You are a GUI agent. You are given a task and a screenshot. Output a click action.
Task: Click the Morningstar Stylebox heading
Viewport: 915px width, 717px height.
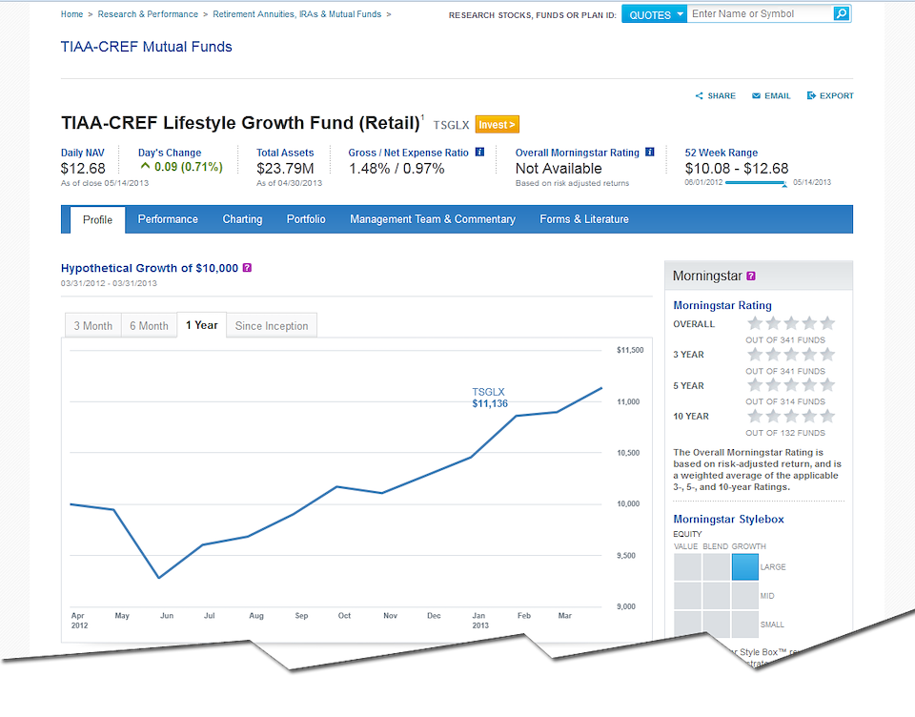[728, 519]
